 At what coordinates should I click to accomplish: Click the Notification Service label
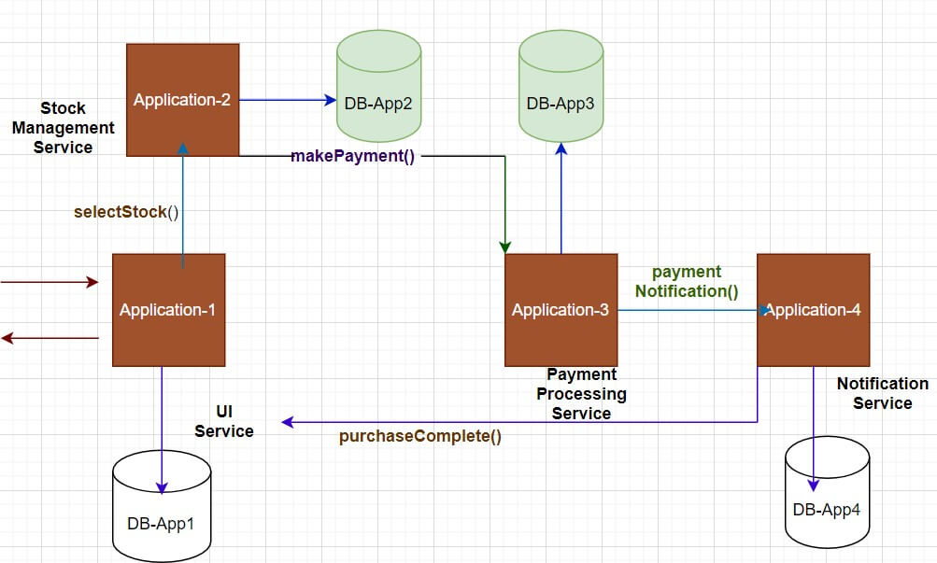click(883, 394)
